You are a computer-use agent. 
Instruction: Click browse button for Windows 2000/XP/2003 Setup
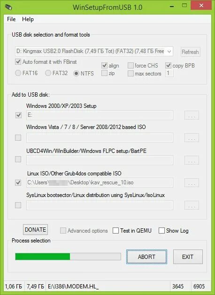192,115
